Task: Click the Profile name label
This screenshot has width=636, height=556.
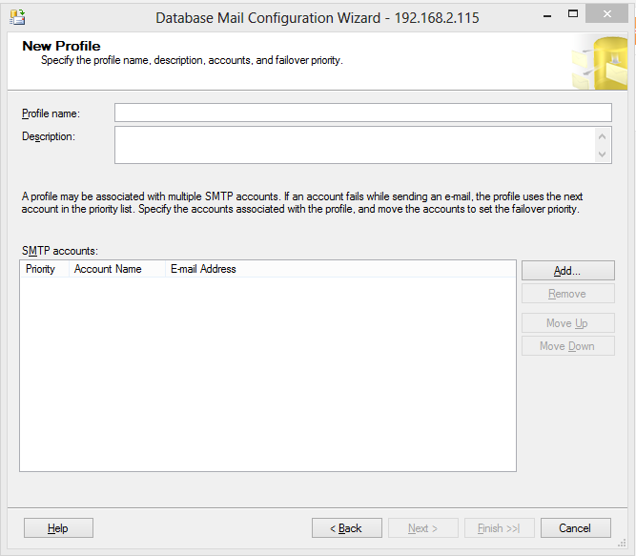Action: click(x=51, y=113)
